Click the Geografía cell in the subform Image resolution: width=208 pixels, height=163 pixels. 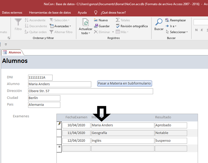click(x=122, y=133)
